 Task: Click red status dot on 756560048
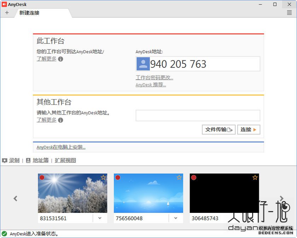[118, 177]
